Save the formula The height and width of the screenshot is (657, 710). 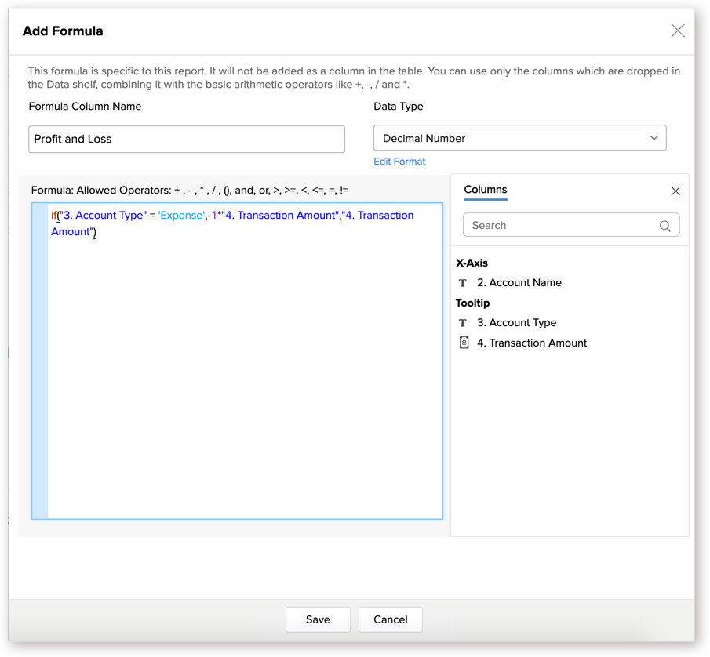[318, 619]
